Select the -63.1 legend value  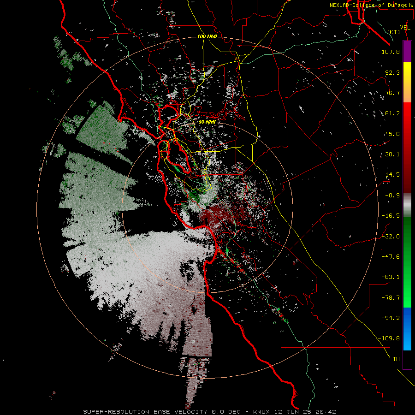pos(391,277)
